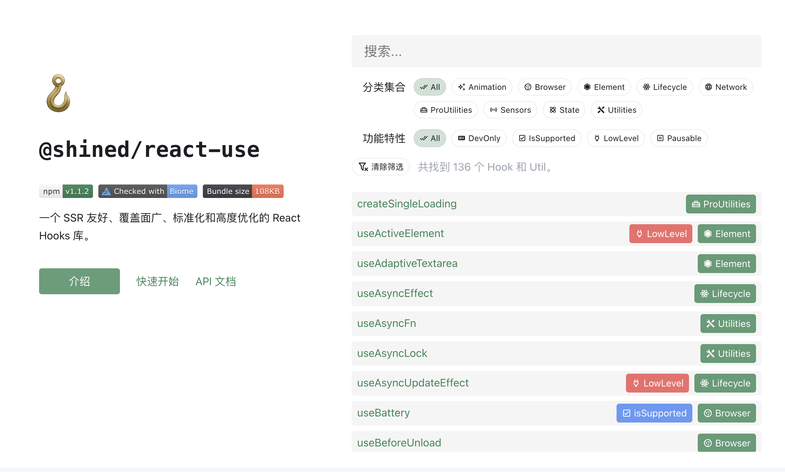Open the Checked with Biome badge

coord(148,191)
